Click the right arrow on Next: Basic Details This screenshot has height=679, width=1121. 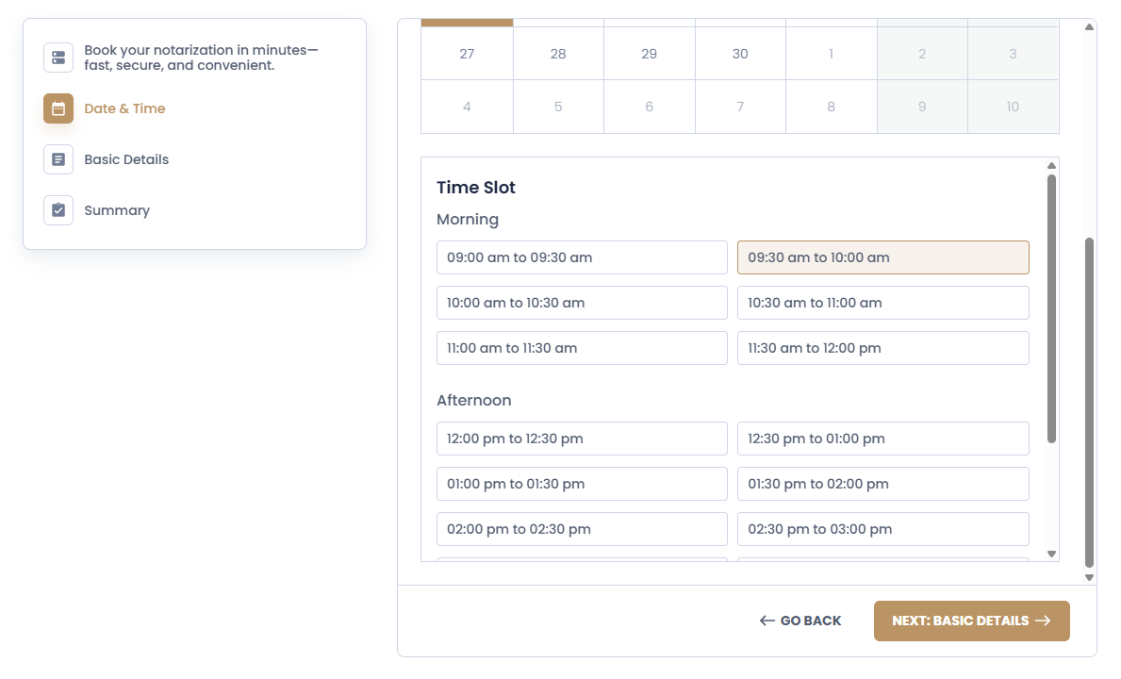coord(1043,621)
